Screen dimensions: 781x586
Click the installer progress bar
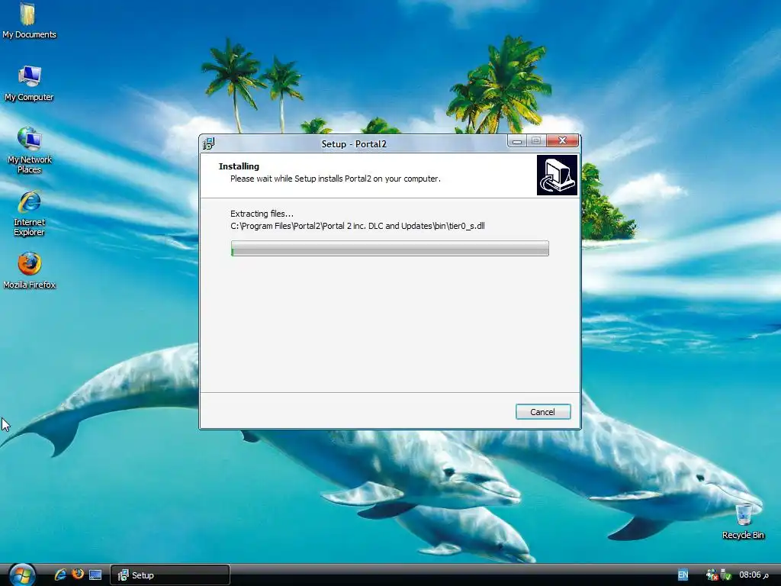pyautogui.click(x=390, y=248)
